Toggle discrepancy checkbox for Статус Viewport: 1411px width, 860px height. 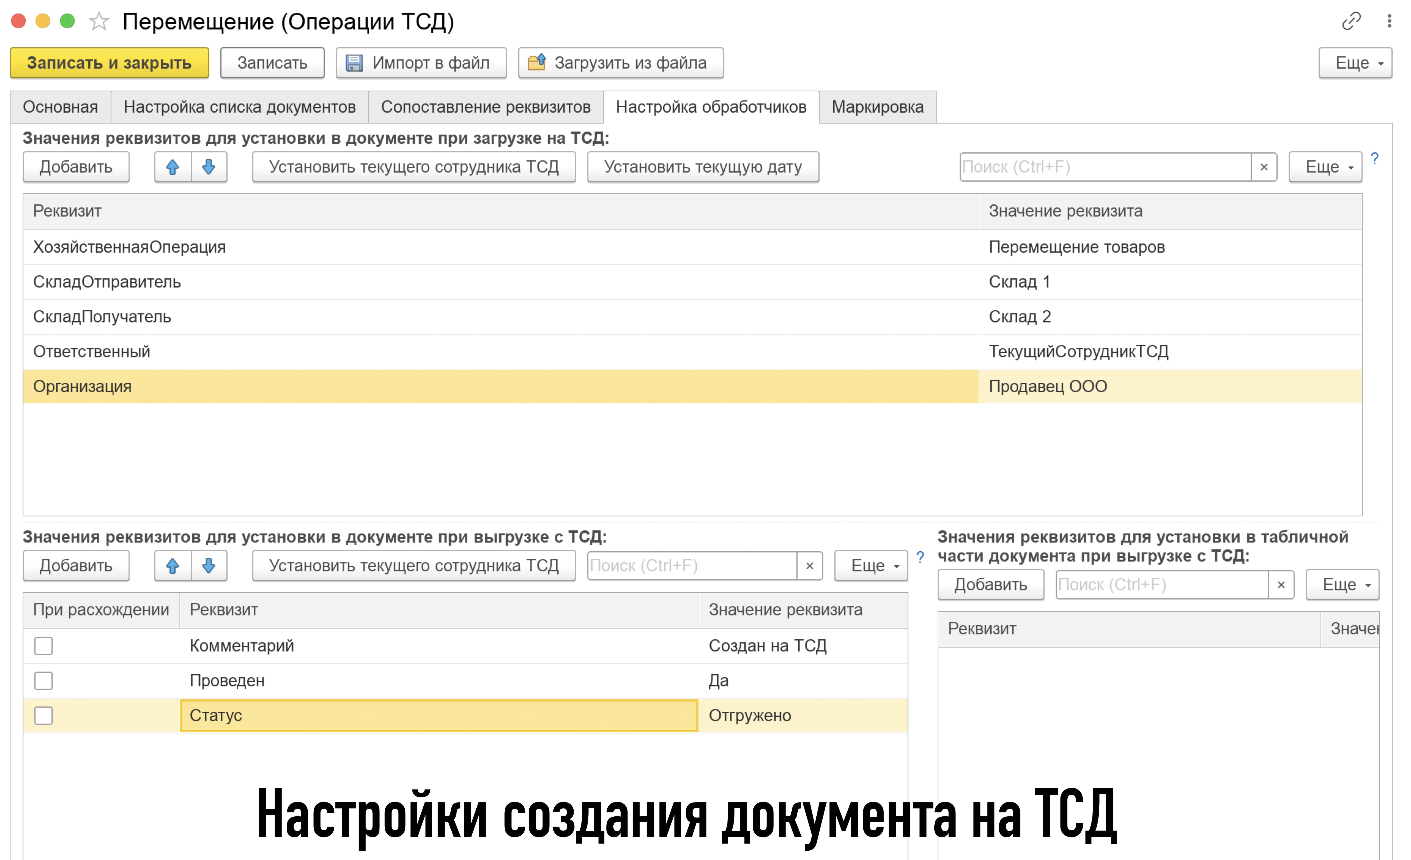click(x=44, y=716)
